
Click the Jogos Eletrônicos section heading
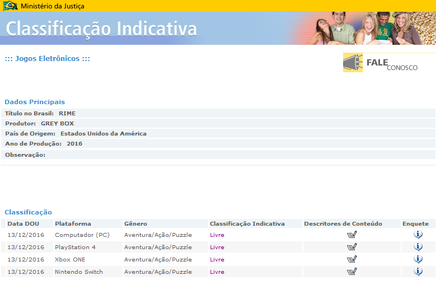47,59
